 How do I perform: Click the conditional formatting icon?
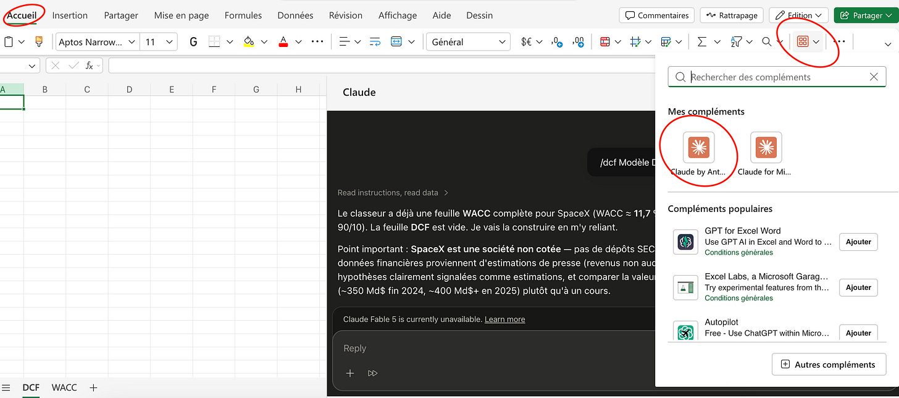pyautogui.click(x=605, y=42)
